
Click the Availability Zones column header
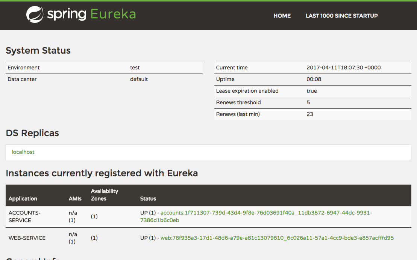(104, 195)
